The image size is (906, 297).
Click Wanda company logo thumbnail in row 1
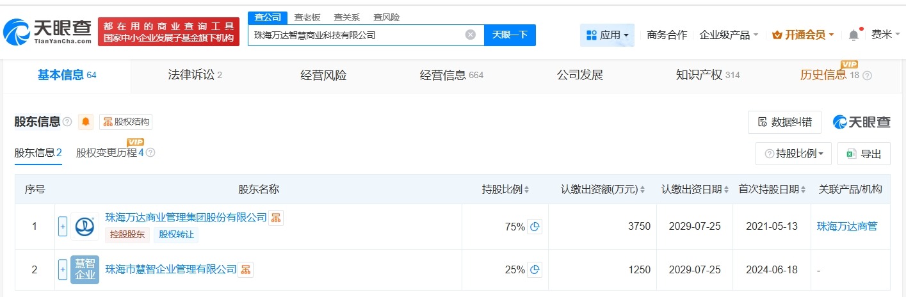[85, 226]
